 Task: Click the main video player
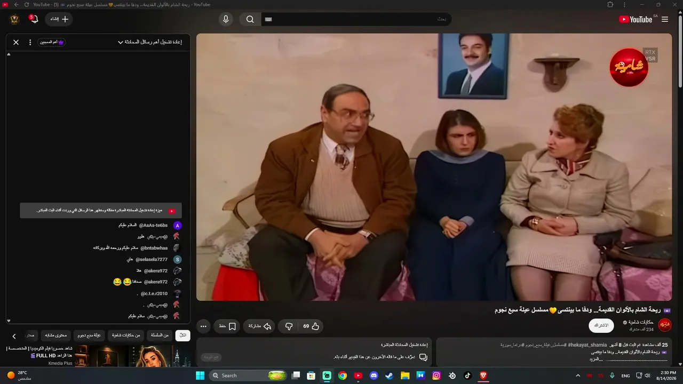click(x=434, y=167)
